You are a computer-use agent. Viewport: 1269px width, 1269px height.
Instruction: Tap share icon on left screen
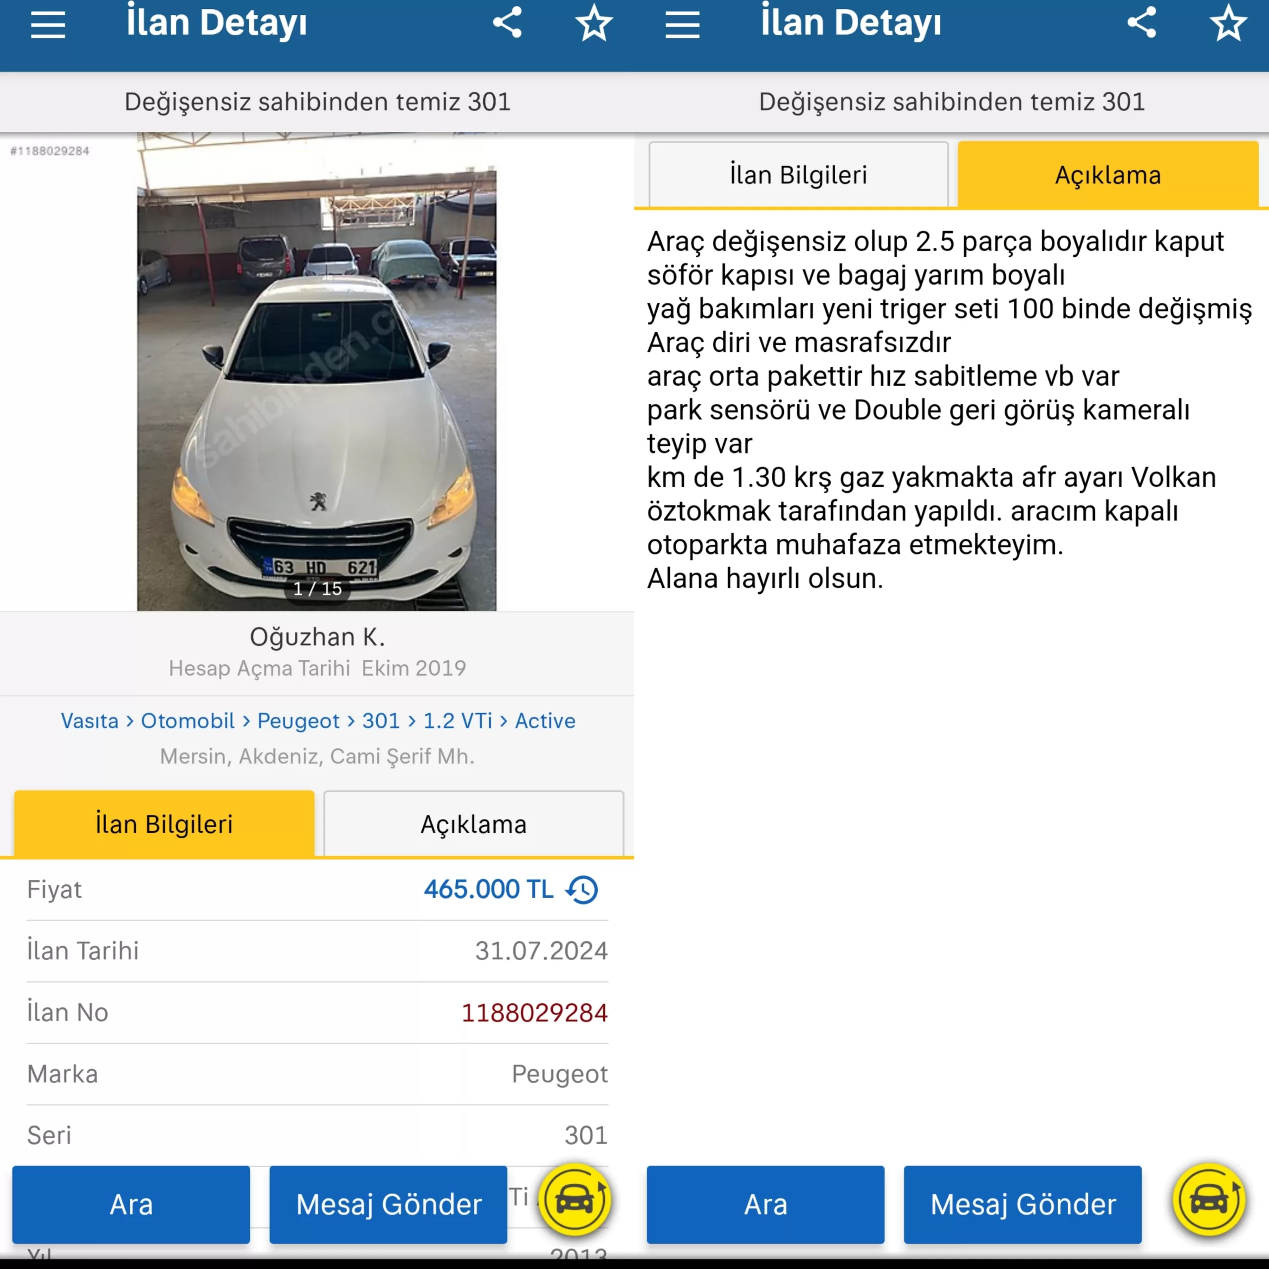tap(507, 22)
